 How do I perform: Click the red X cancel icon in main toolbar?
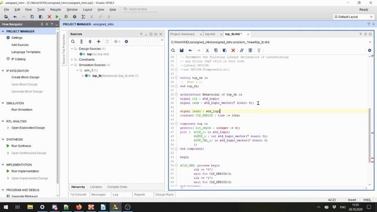49,17
